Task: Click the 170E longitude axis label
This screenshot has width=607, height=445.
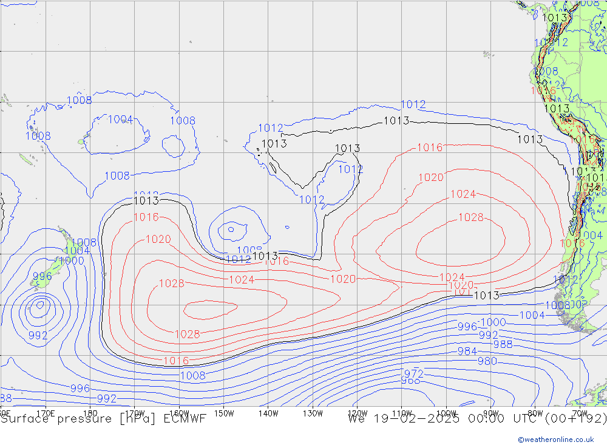Action: [46, 413]
